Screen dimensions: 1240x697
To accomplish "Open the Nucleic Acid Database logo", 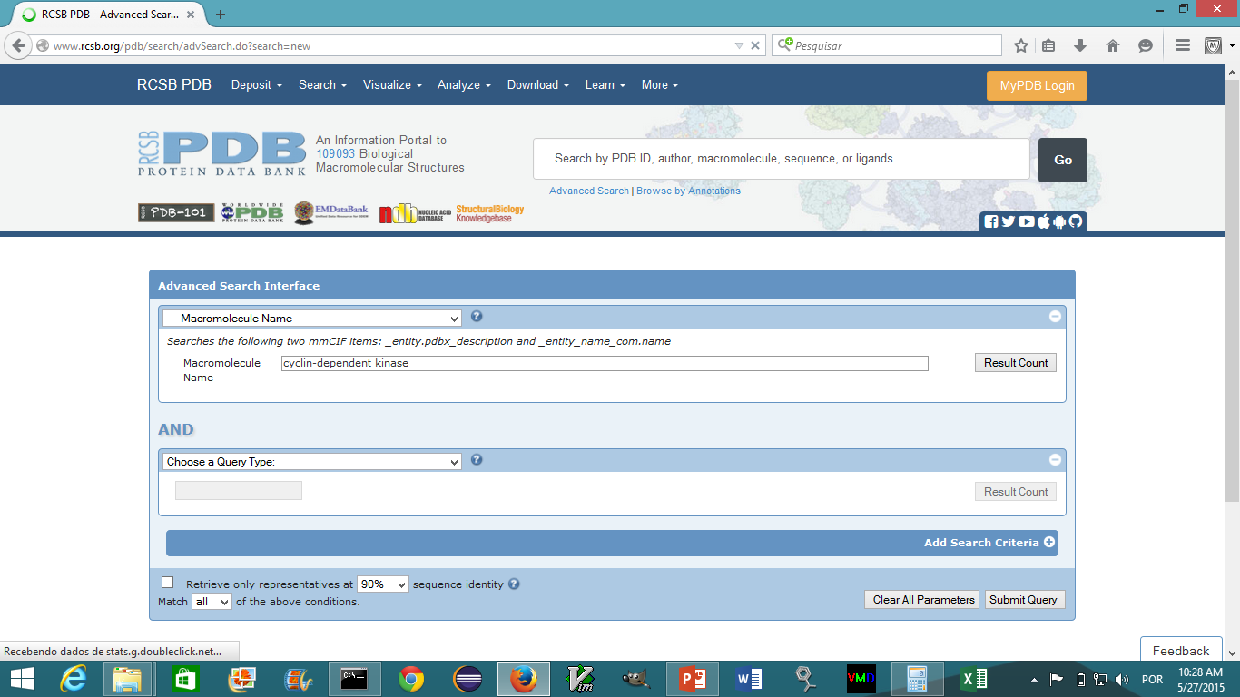I will 415,213.
